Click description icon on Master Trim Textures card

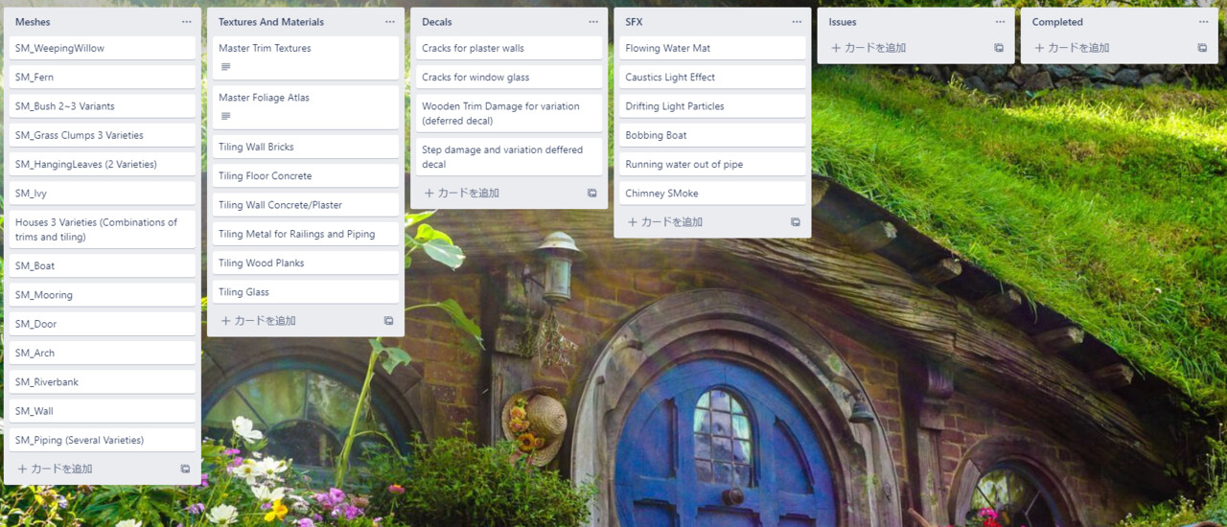point(225,67)
